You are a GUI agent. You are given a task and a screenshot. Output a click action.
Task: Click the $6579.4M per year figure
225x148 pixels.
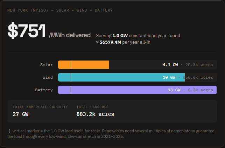(x=110, y=42)
